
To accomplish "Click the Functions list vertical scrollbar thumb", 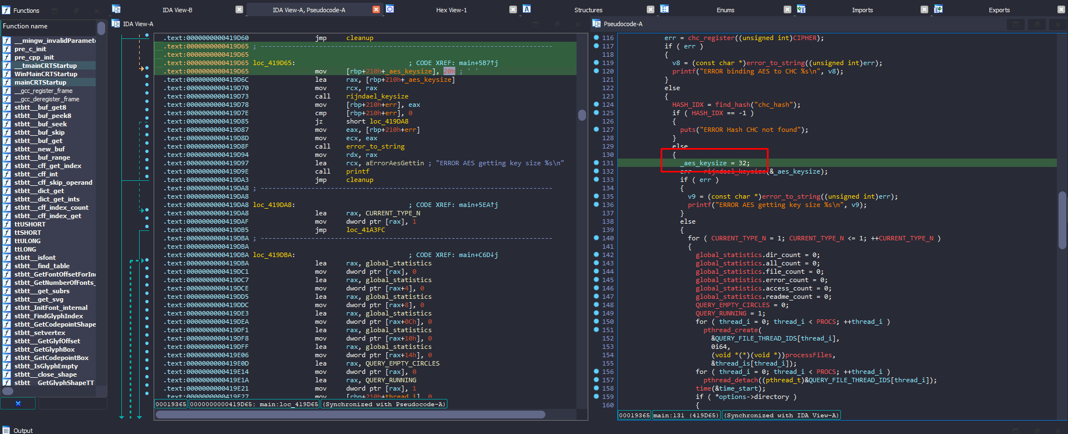I will (x=101, y=28).
